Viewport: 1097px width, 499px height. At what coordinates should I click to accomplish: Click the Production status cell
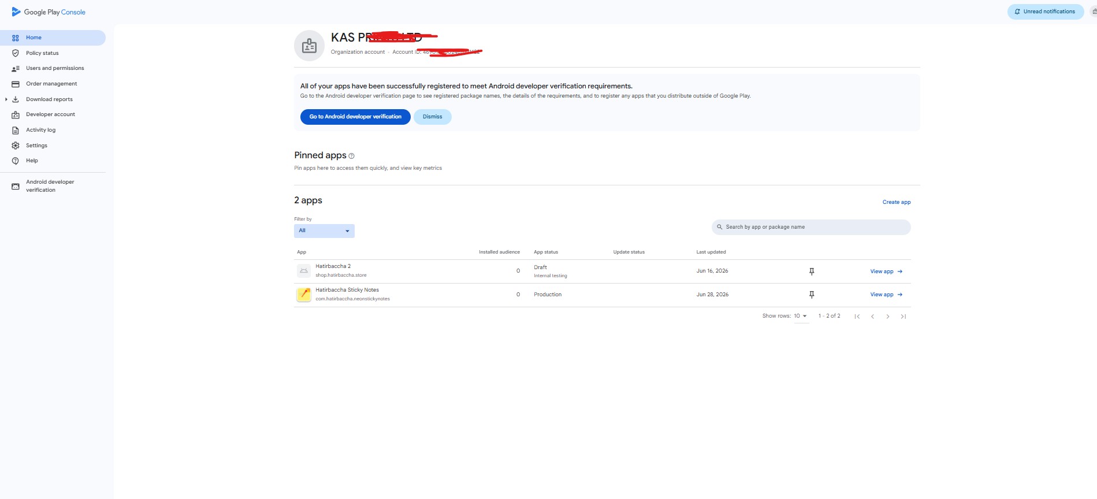click(548, 295)
